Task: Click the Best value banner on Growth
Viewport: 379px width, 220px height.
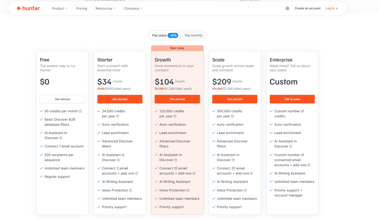Action: pos(177,48)
